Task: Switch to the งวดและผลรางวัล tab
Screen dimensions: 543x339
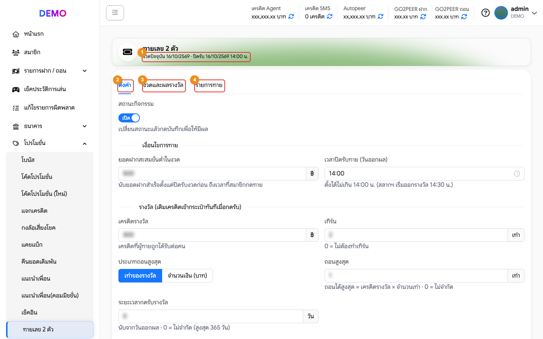Action: (164, 86)
